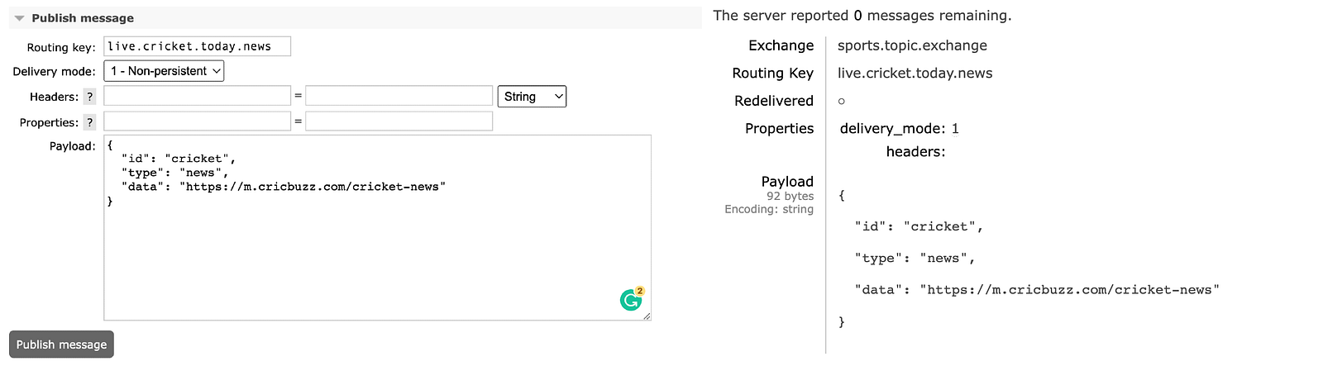The width and height of the screenshot is (1323, 366).
Task: Click the received payload data URL line
Action: [1037, 290]
